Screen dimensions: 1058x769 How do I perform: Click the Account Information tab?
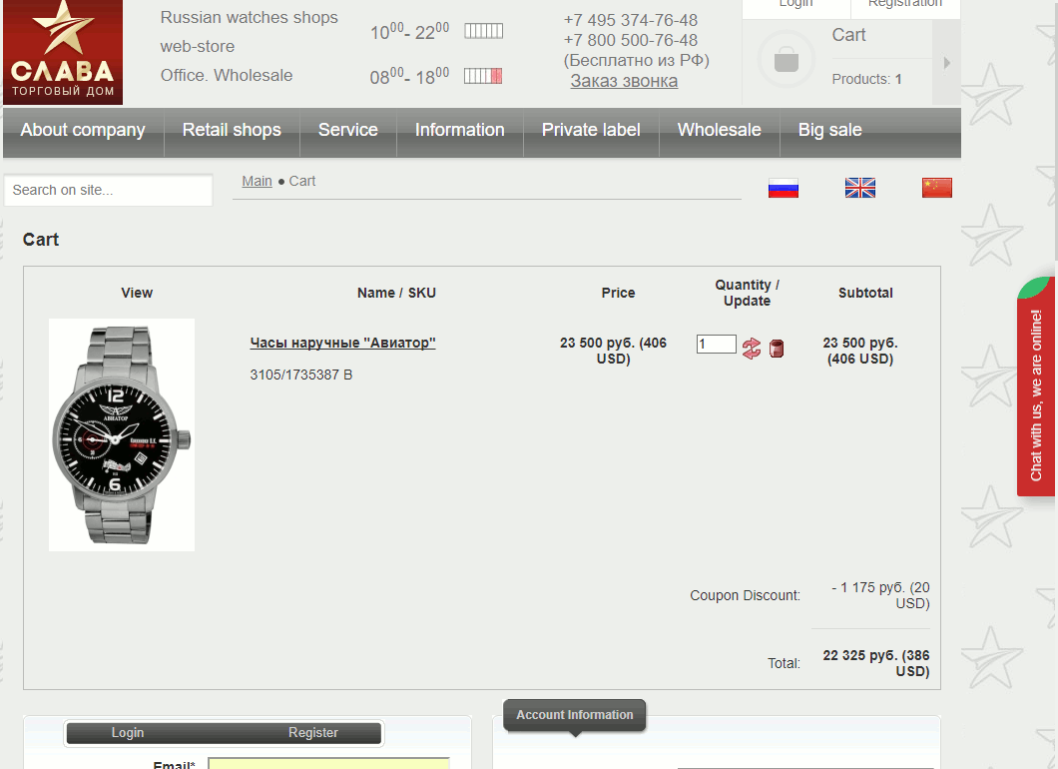click(x=575, y=715)
